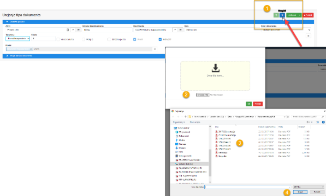Click the Drop file here area in the upload dialog
The image size is (326, 196).
click(x=215, y=76)
